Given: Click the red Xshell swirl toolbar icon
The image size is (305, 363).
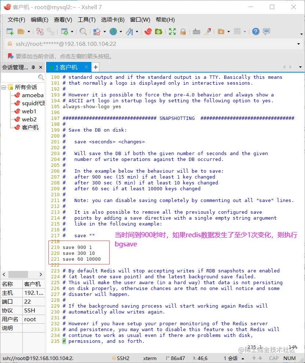Looking at the screenshot, I should pos(148,32).
